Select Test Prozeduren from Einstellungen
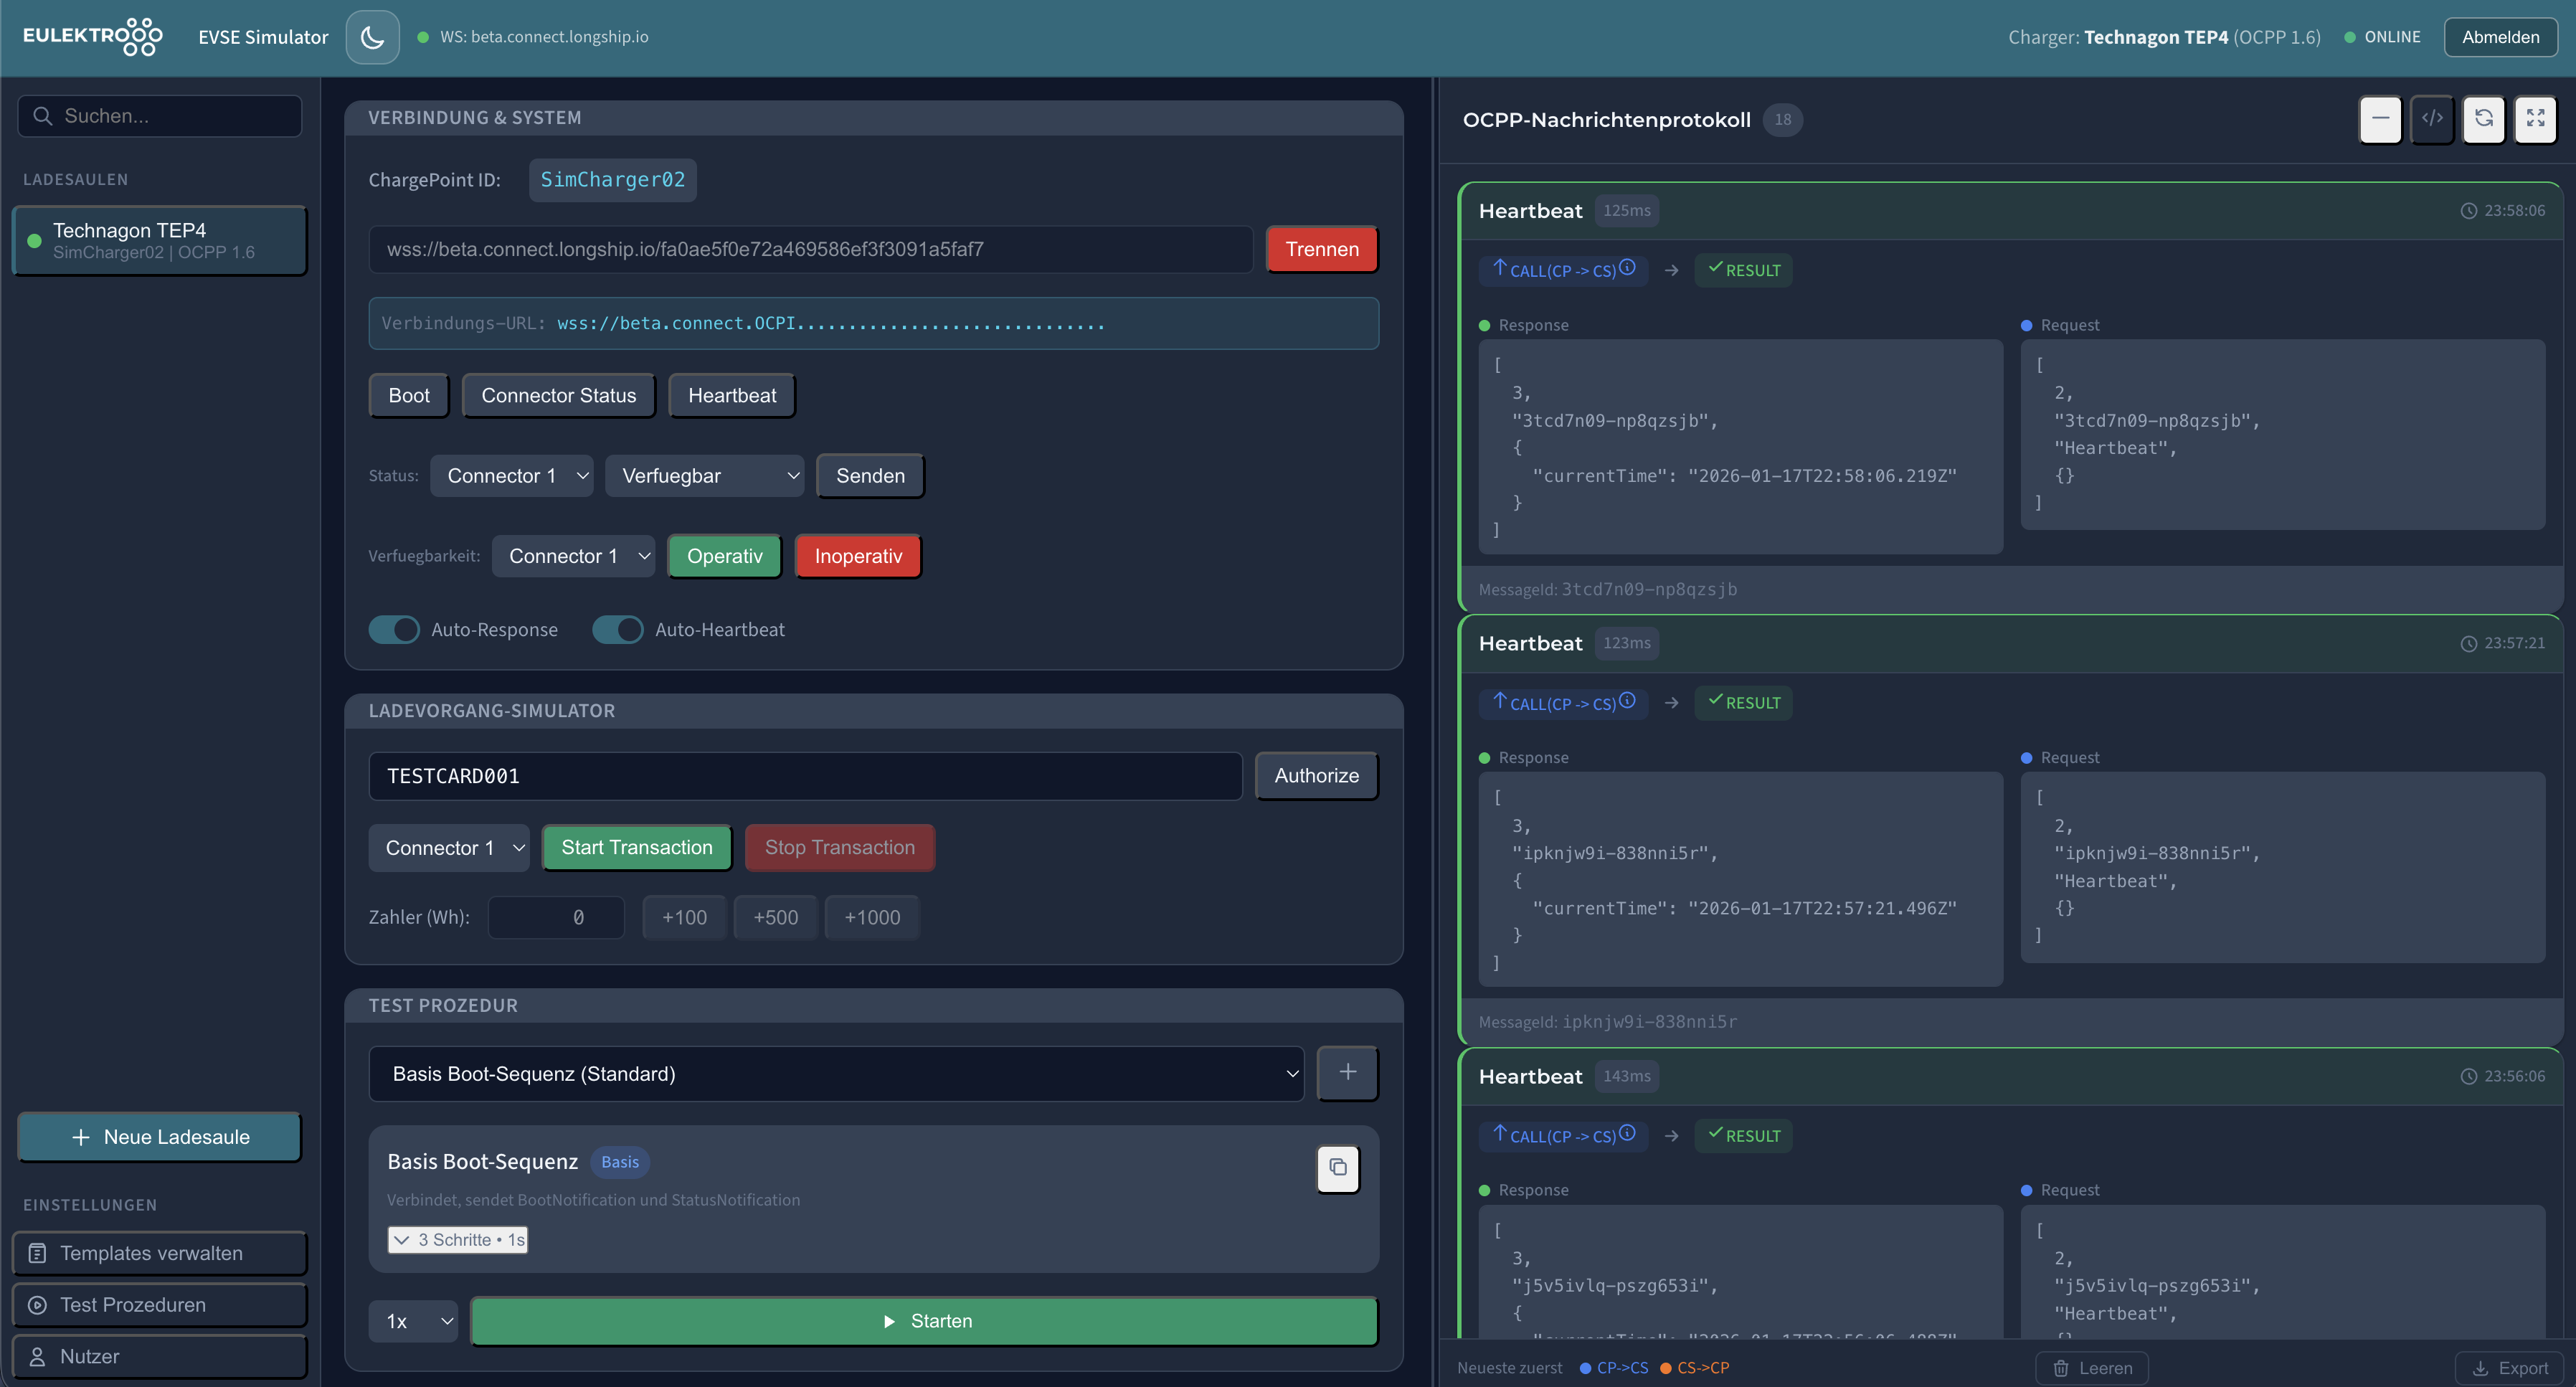Image resolution: width=2576 pixels, height=1387 pixels. [159, 1304]
